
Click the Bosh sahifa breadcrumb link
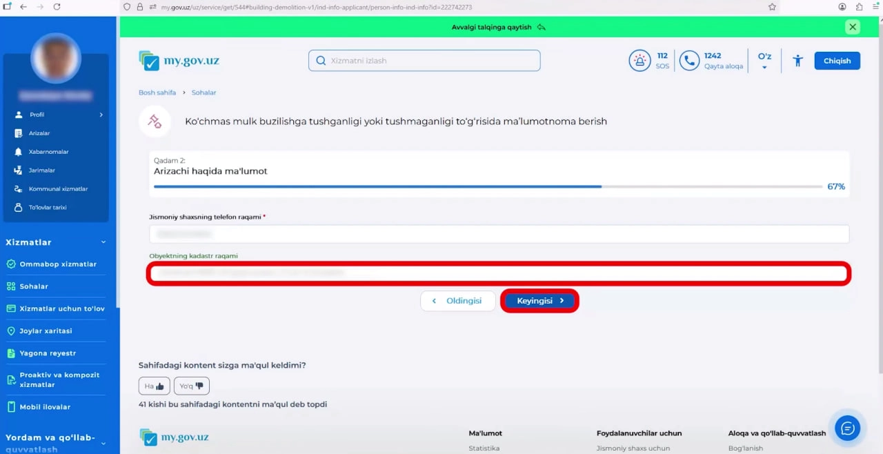157,92
